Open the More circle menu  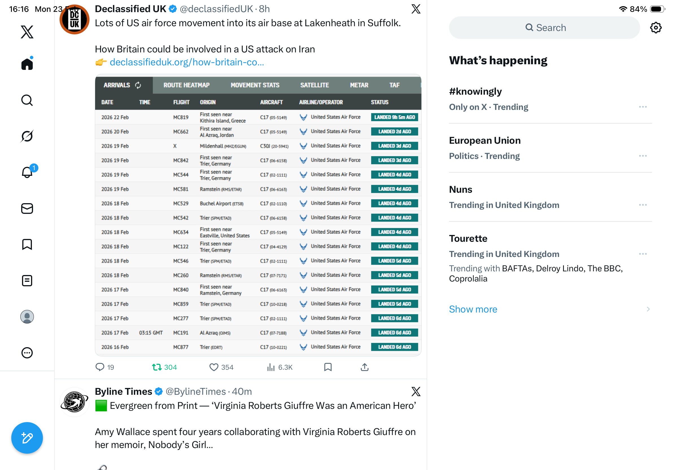tap(27, 353)
